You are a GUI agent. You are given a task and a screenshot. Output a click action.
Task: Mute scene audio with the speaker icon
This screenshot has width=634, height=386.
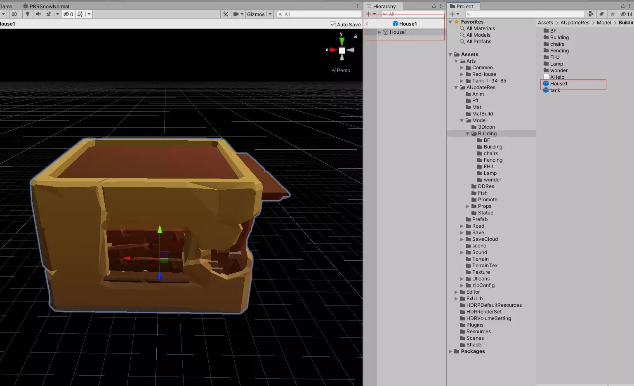(38, 14)
